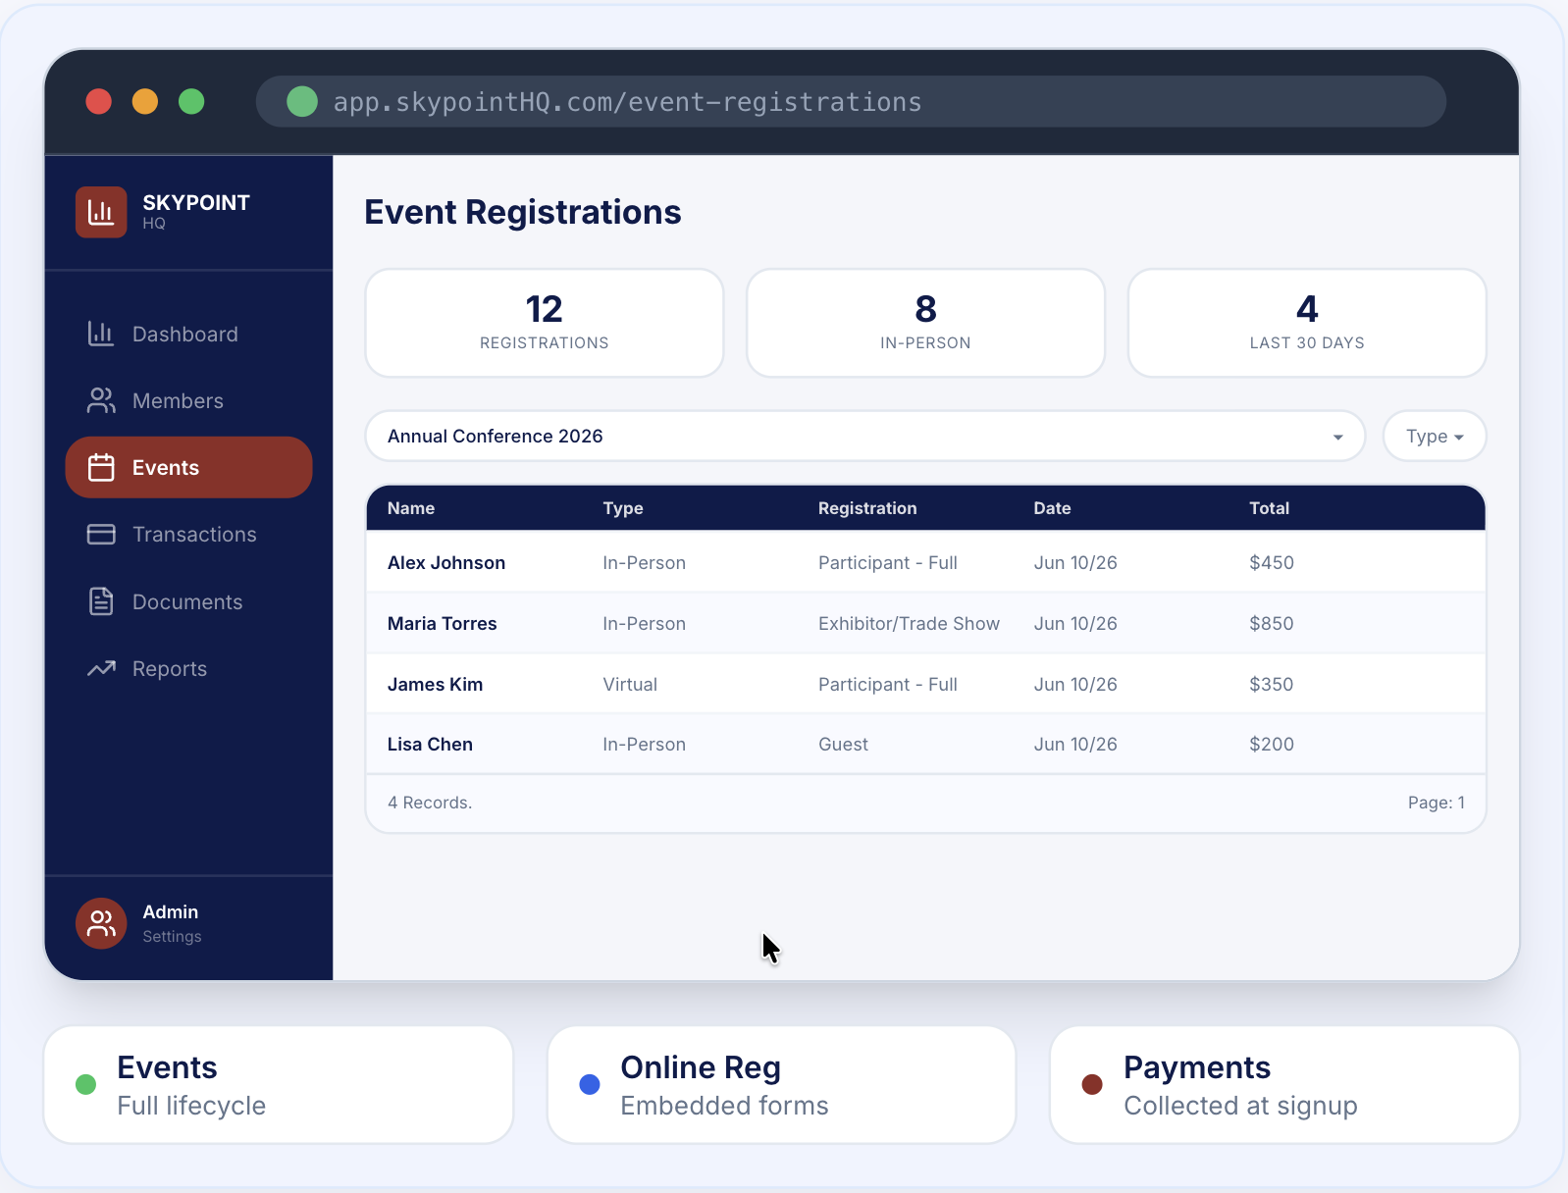Viewport: 1568px width, 1193px height.
Task: Click the green maximize window button
Action: [x=191, y=101]
